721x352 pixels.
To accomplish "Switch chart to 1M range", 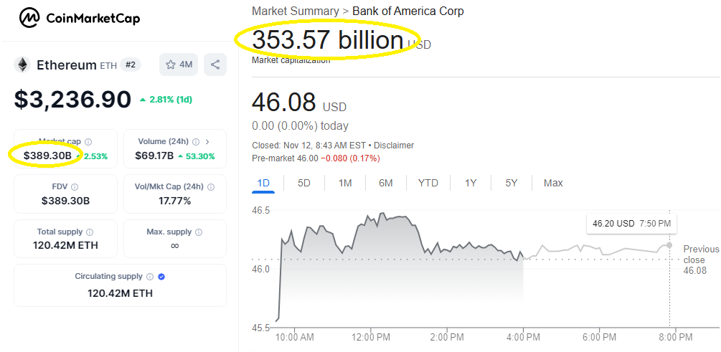I will (x=345, y=184).
